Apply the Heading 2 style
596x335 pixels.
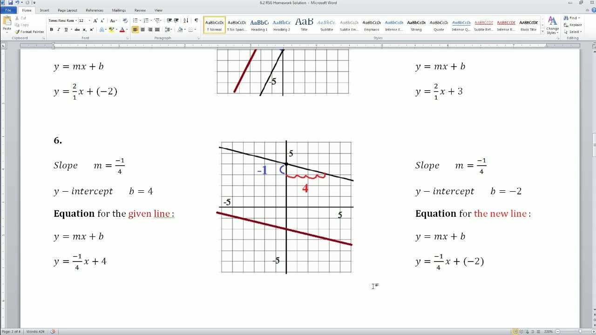click(x=282, y=25)
